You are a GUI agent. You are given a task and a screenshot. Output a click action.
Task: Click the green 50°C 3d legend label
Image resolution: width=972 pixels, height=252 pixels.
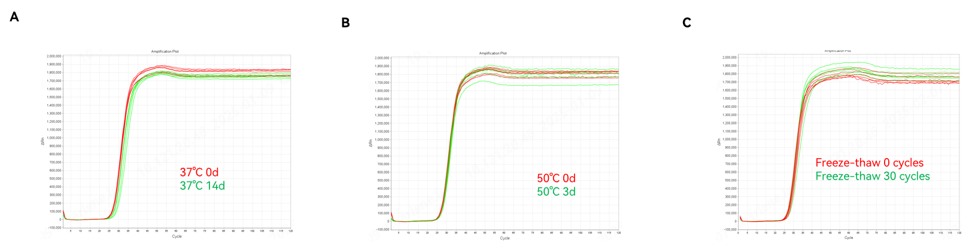coord(556,192)
